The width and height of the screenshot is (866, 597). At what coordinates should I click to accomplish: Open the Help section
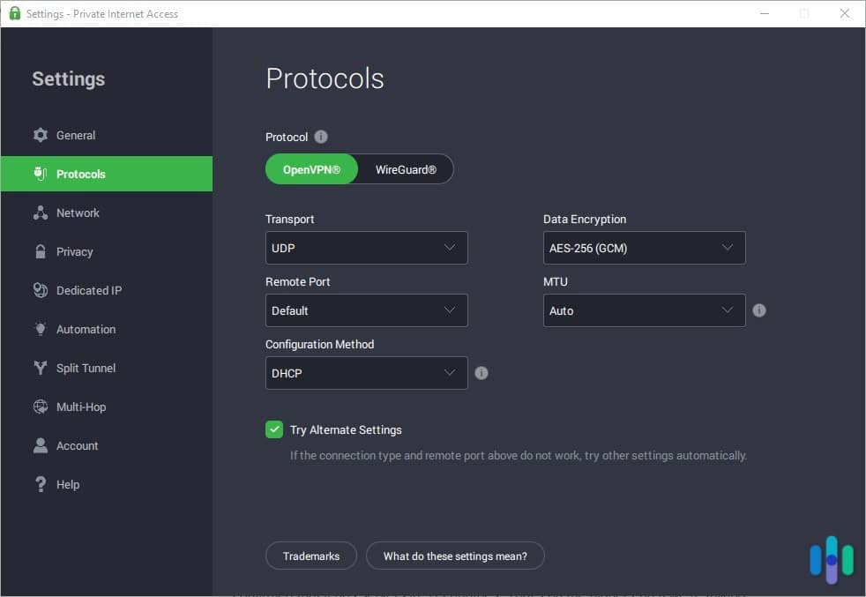[107, 484]
